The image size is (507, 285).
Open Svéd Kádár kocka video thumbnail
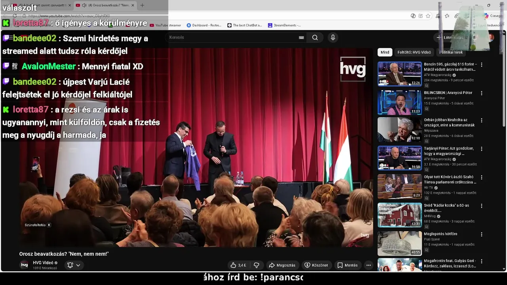coord(400,215)
